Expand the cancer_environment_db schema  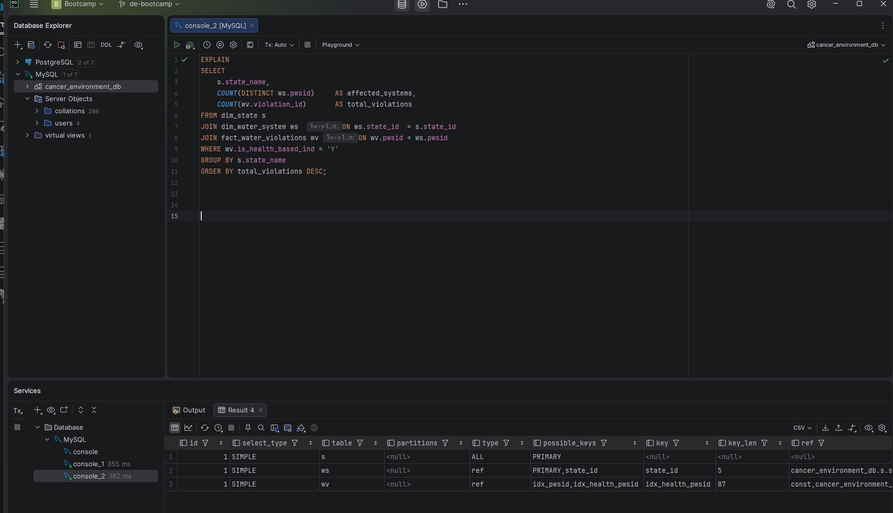tap(27, 86)
